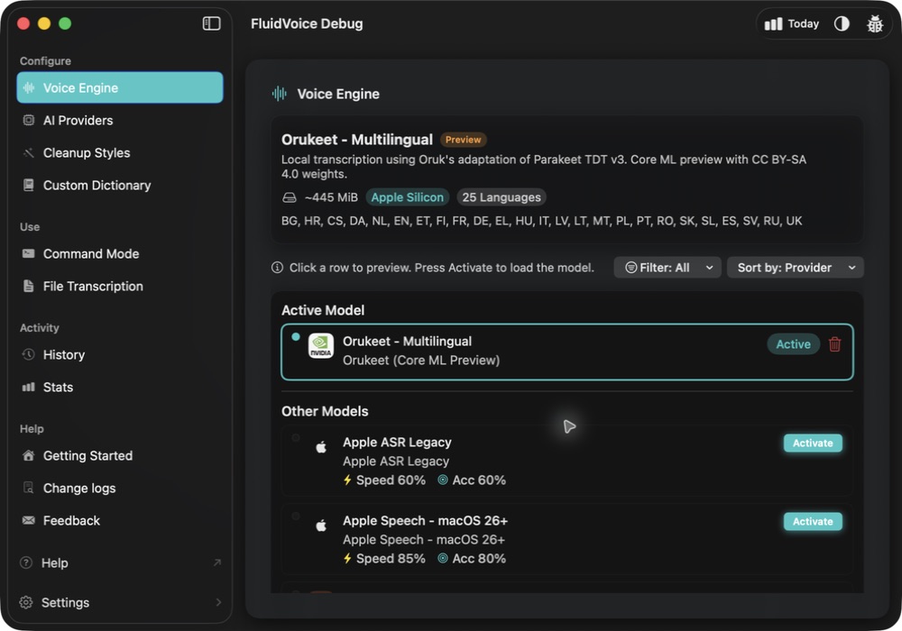The image size is (902, 631).
Task: Click the Other Models heading
Action: click(x=325, y=411)
